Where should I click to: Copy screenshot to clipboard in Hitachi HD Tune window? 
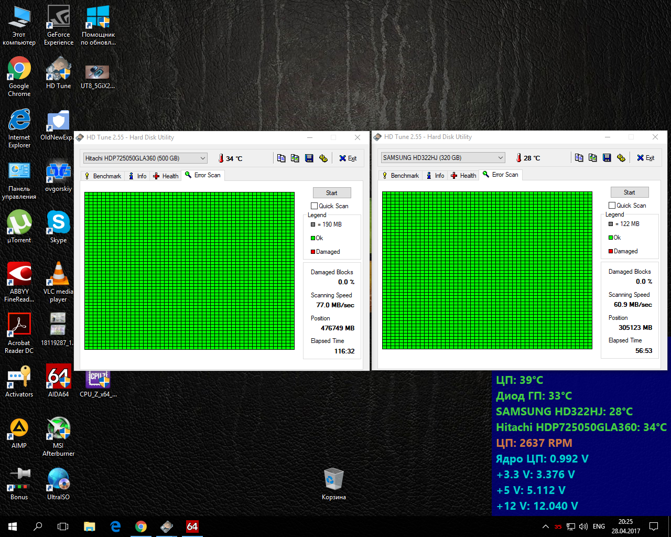(x=295, y=158)
